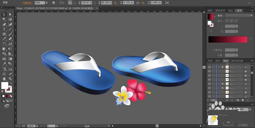255x128 pixels.
Task: Select the Shape Builder tool
Action: [x=4, y=54]
